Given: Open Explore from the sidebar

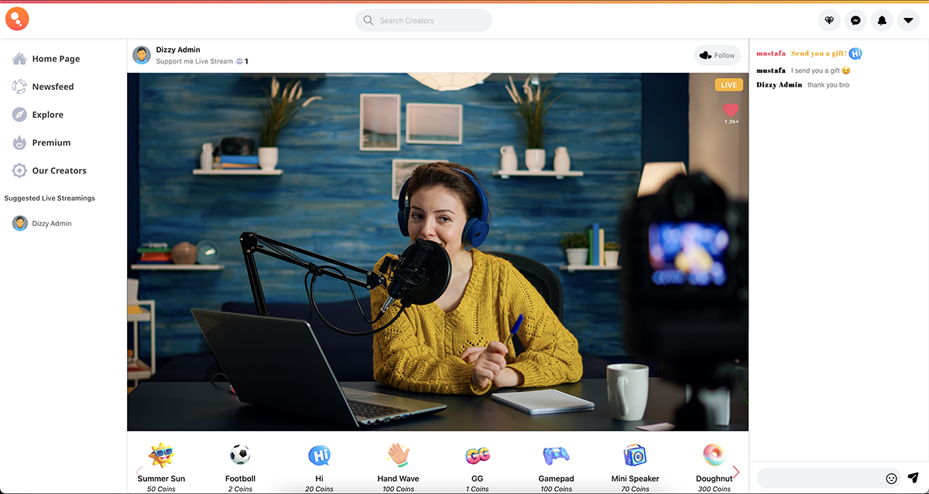Looking at the screenshot, I should tap(47, 115).
